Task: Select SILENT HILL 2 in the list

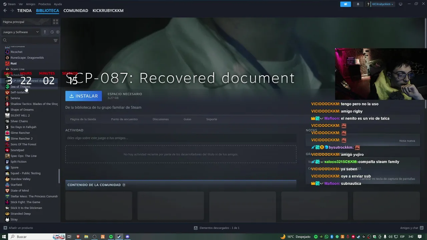Action: click(x=20, y=115)
